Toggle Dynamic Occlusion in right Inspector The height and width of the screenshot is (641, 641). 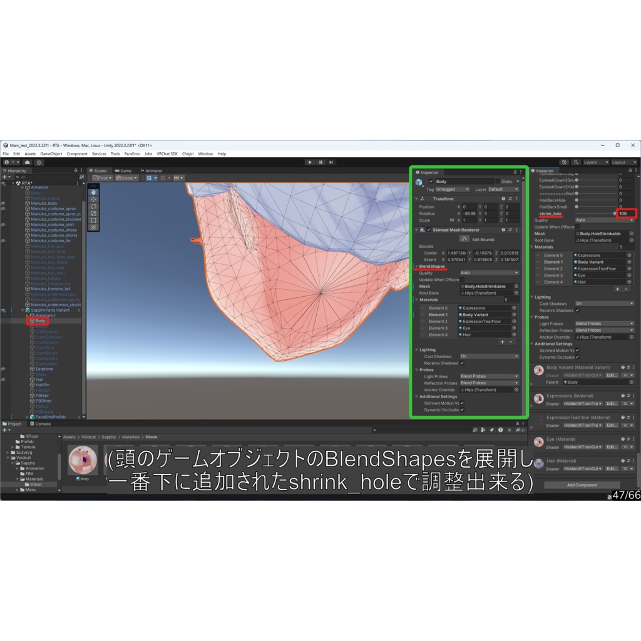(x=577, y=357)
